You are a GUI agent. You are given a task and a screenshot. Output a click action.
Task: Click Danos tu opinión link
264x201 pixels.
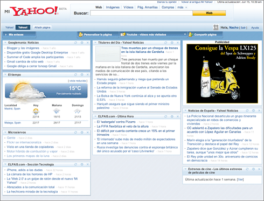pyautogui.click(x=167, y=2)
